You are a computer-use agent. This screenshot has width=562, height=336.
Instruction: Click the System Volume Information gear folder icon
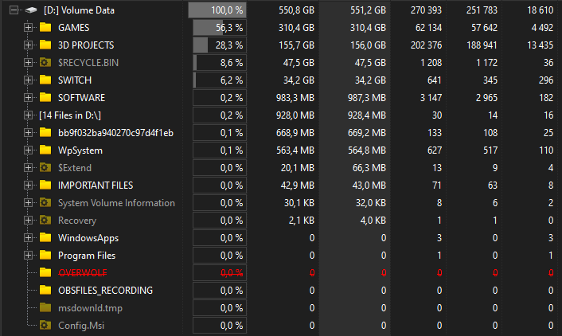(x=45, y=202)
